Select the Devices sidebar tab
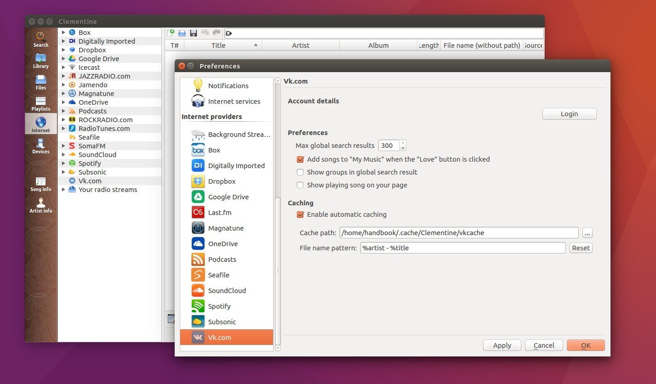 pyautogui.click(x=40, y=146)
